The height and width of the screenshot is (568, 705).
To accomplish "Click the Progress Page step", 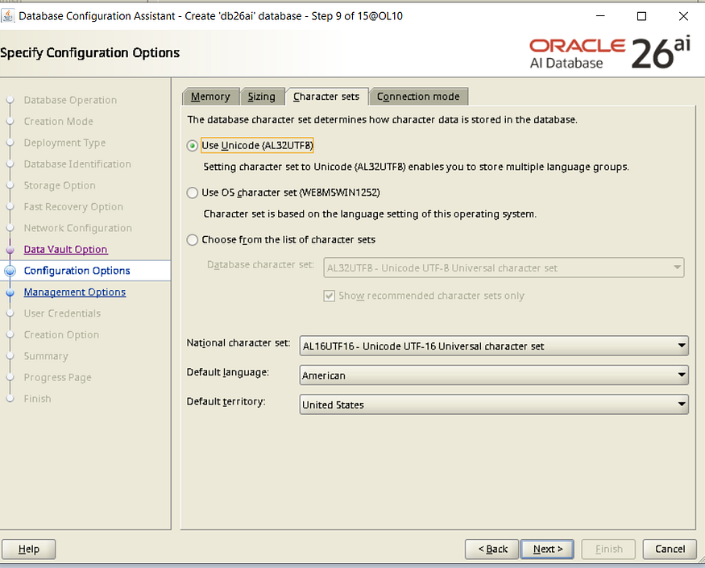I will (57, 378).
